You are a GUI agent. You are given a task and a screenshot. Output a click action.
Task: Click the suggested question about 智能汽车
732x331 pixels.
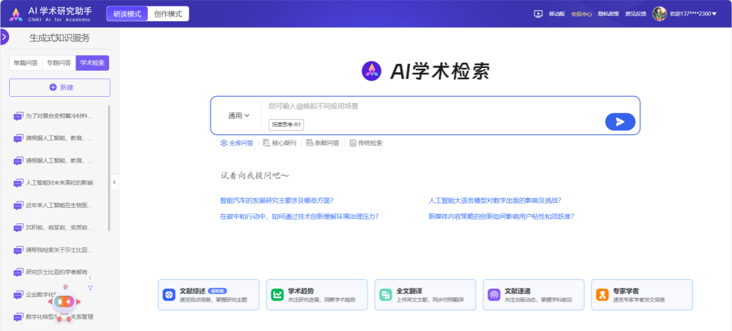click(x=277, y=200)
